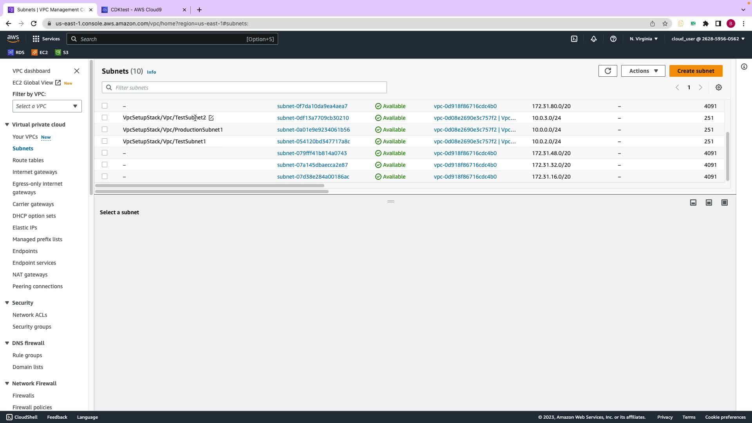This screenshot has height=423, width=752.
Task: Tick checkbox for subnet 172.31.16.0/20
Action: click(105, 176)
